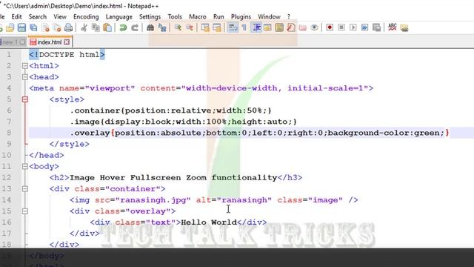This screenshot has width=474, height=267.
Task: Open the Settings menu
Action: click(x=150, y=16)
